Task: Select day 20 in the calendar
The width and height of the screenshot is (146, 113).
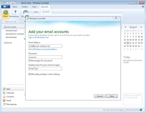Action: click(128, 43)
